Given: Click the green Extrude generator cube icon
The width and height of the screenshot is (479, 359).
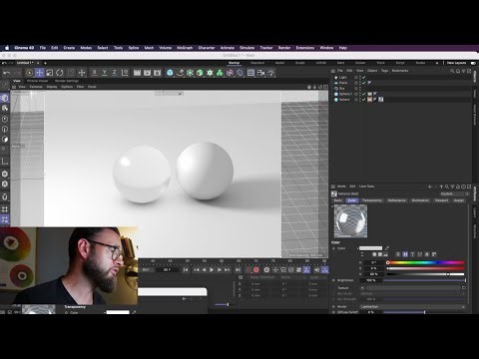Looking at the screenshot, I should coord(200,73).
